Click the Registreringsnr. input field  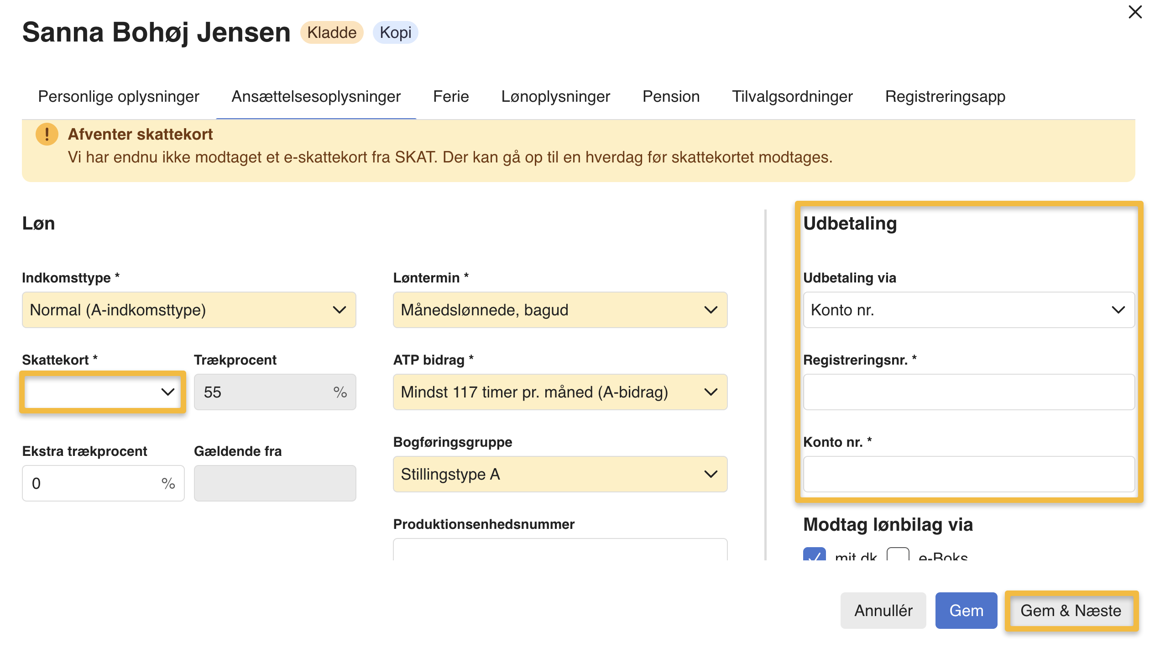[969, 392]
